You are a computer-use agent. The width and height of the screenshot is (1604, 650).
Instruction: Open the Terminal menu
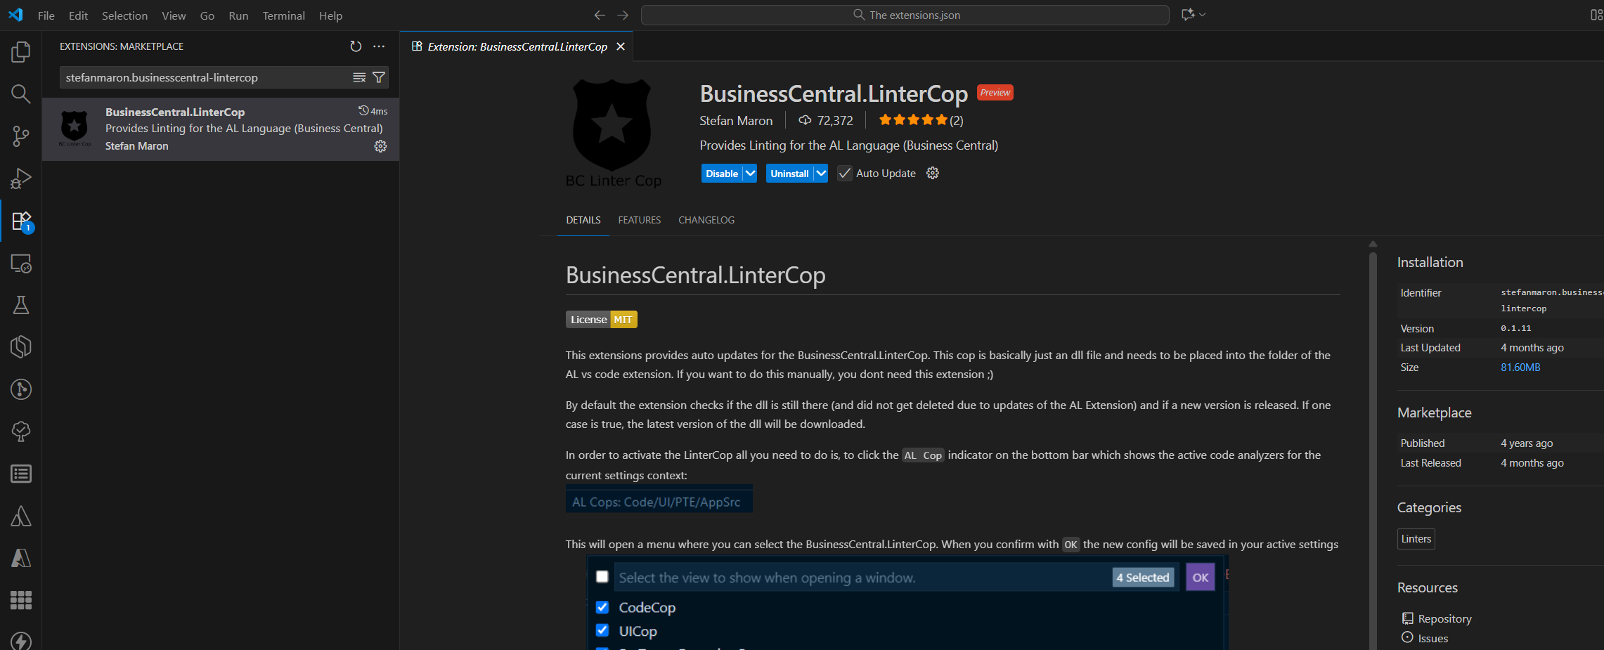(283, 15)
